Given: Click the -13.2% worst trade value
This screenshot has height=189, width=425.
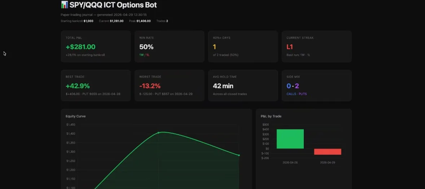Looking at the screenshot, I should pos(150,86).
